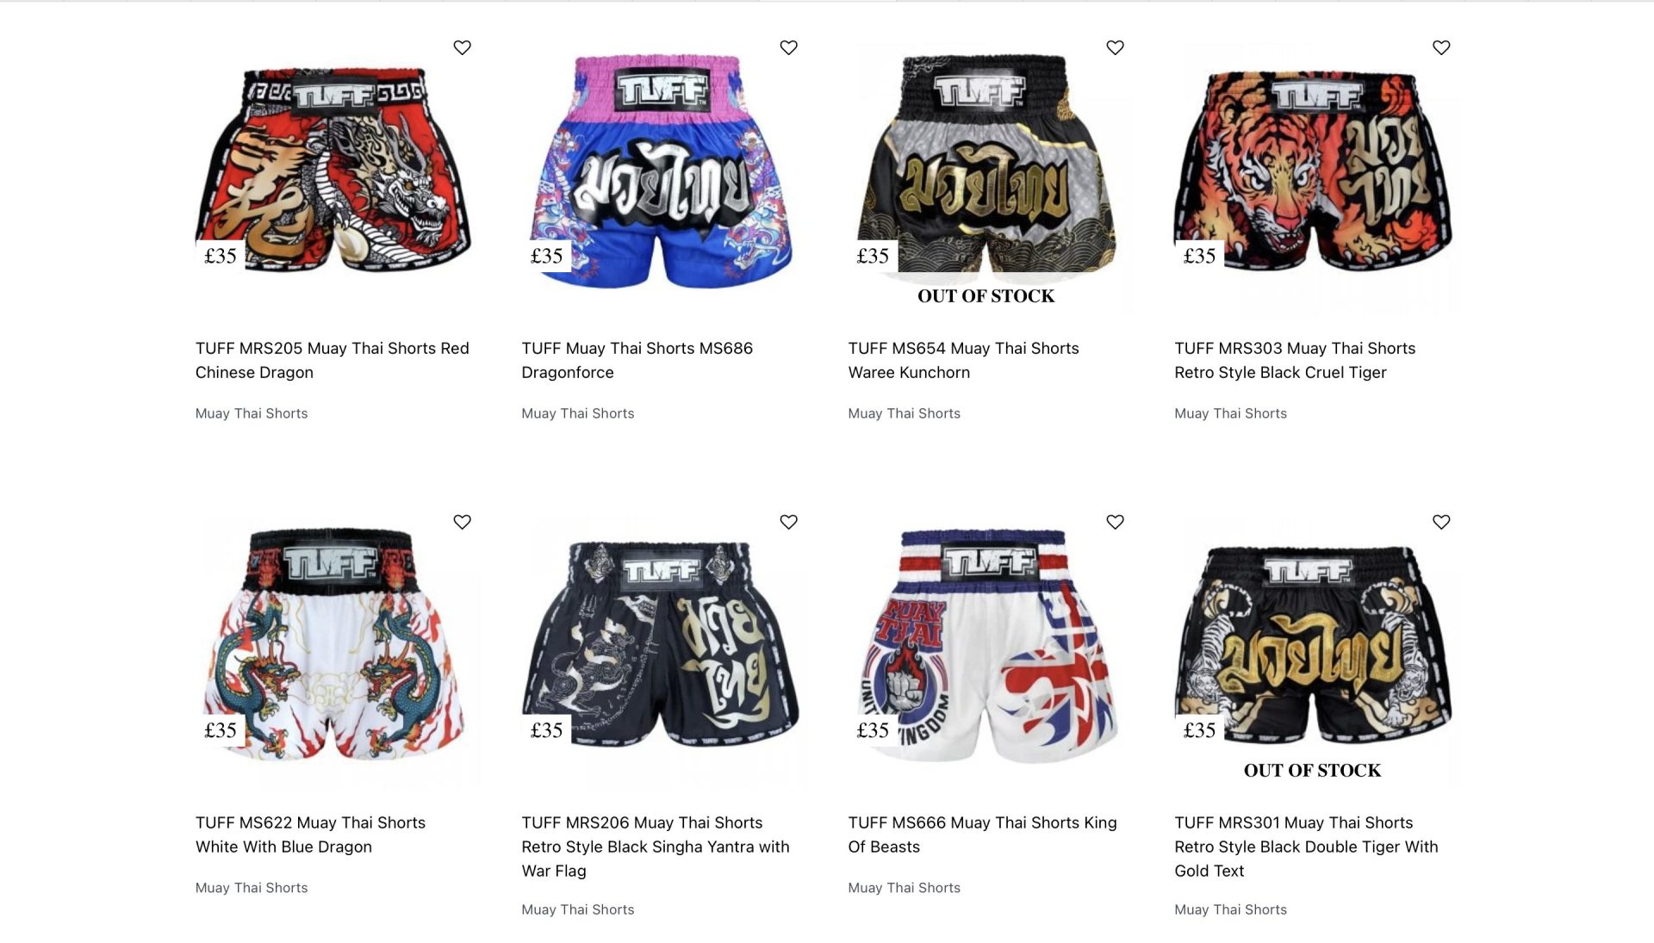
Task: Favorite the MS686 Dragonforce shorts heart
Action: click(788, 47)
